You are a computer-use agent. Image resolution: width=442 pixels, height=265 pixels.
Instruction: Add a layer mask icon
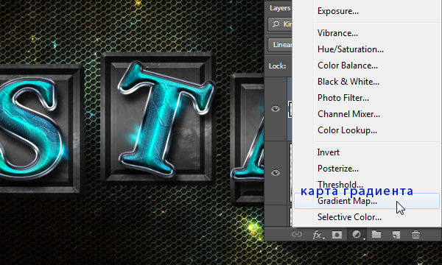click(x=337, y=235)
